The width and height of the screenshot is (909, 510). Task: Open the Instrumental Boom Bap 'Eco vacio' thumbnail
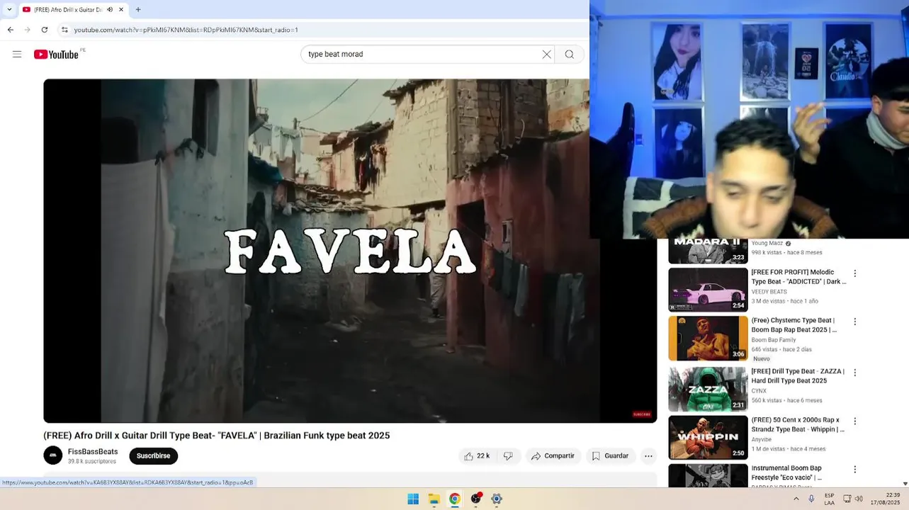tap(708, 475)
